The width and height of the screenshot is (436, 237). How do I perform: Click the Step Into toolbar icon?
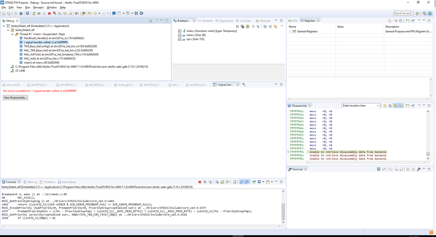click(x=59, y=14)
